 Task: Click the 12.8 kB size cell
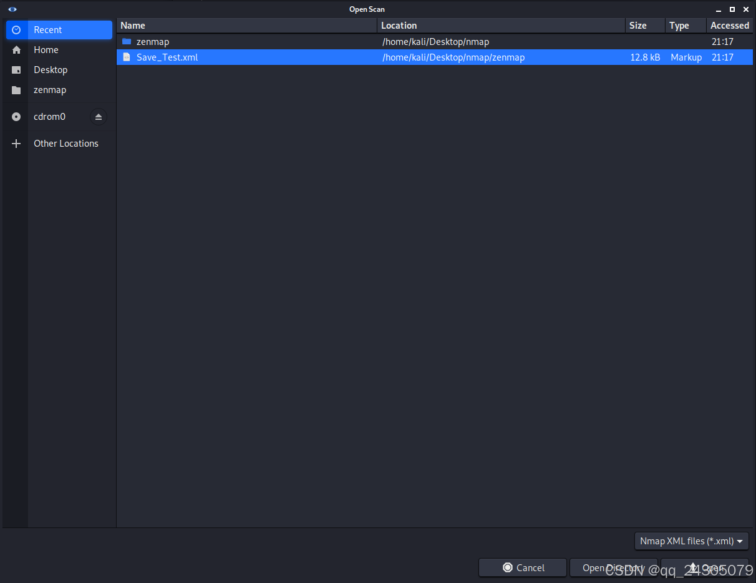pyautogui.click(x=645, y=57)
